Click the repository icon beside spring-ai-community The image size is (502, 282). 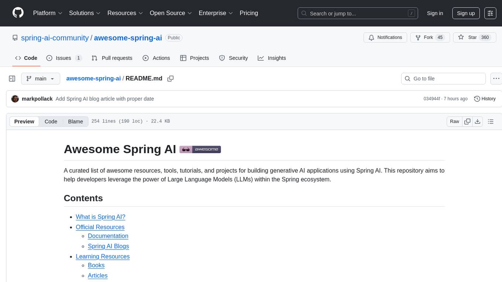point(15,38)
